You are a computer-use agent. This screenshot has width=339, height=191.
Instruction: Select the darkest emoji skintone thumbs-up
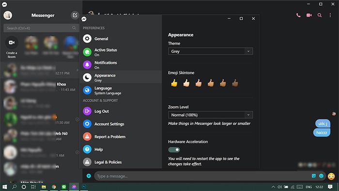235,83
